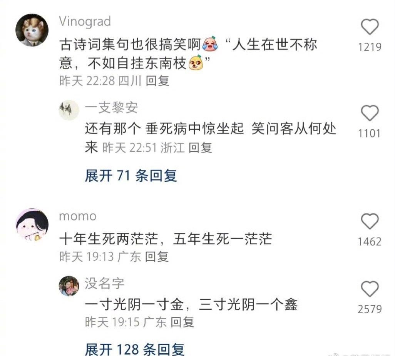
Task: Select the comment text 十年生死两茫茫
Action: 109,239
